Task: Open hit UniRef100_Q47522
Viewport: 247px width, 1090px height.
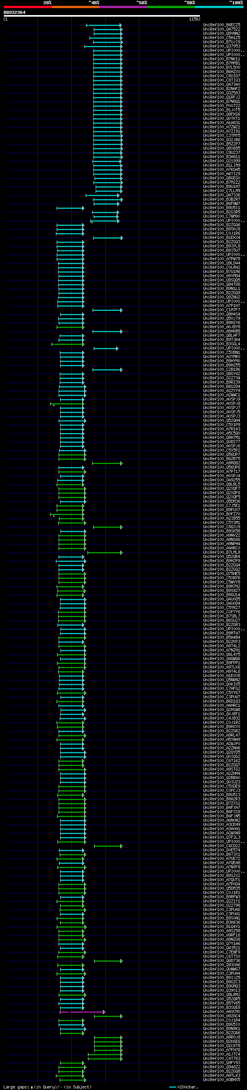Action: (222, 29)
